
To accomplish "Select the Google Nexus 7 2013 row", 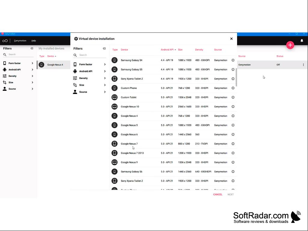I will (173, 153).
